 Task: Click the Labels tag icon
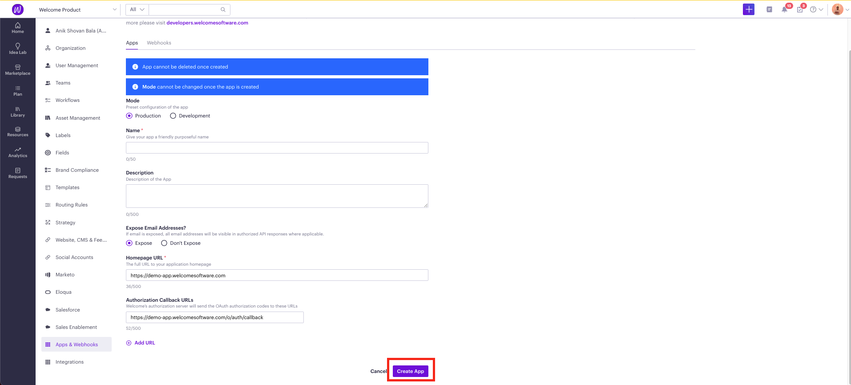(x=48, y=135)
